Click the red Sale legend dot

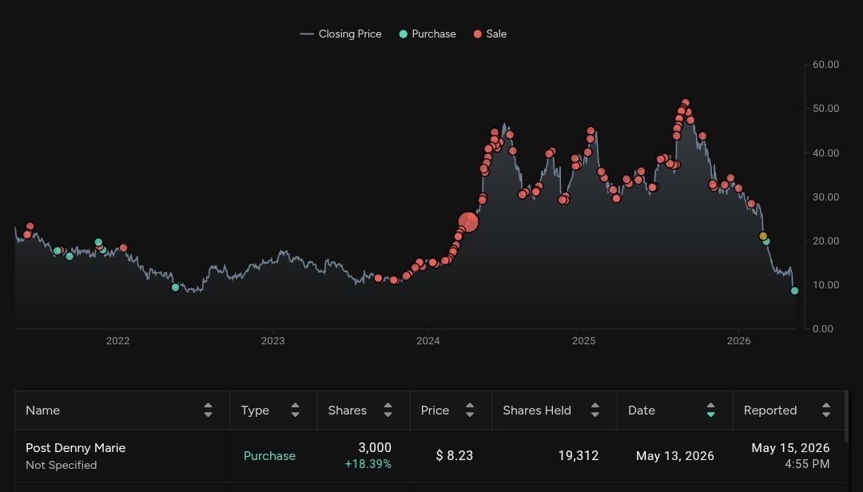(x=477, y=34)
